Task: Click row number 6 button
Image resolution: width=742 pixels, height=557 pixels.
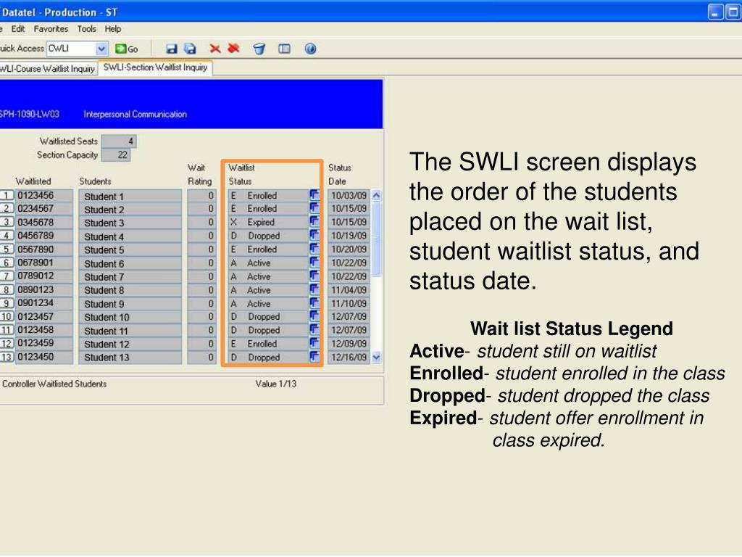Action: click(x=7, y=263)
